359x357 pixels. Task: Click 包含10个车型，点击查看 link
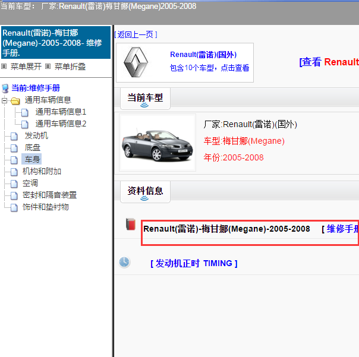point(209,68)
